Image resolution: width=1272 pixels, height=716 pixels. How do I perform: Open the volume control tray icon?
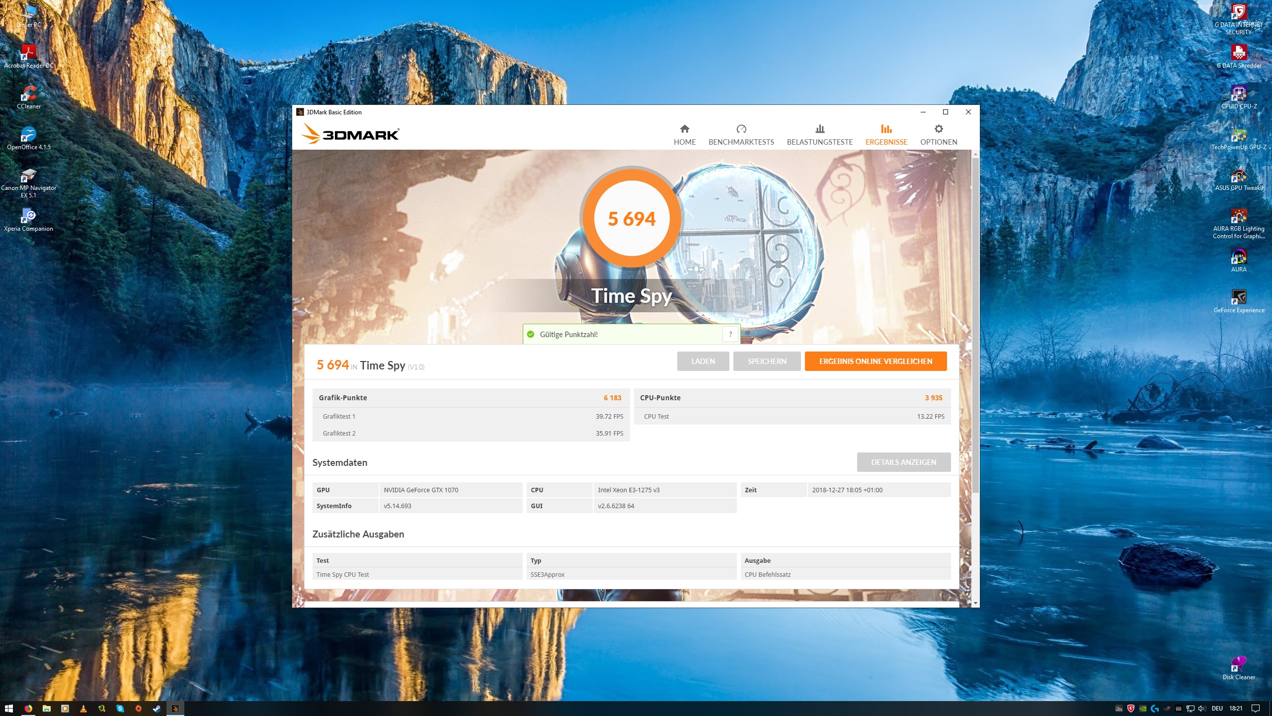click(1202, 709)
